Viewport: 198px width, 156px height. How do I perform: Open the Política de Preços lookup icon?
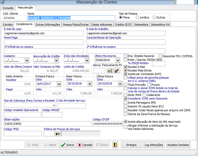tap(58, 134)
